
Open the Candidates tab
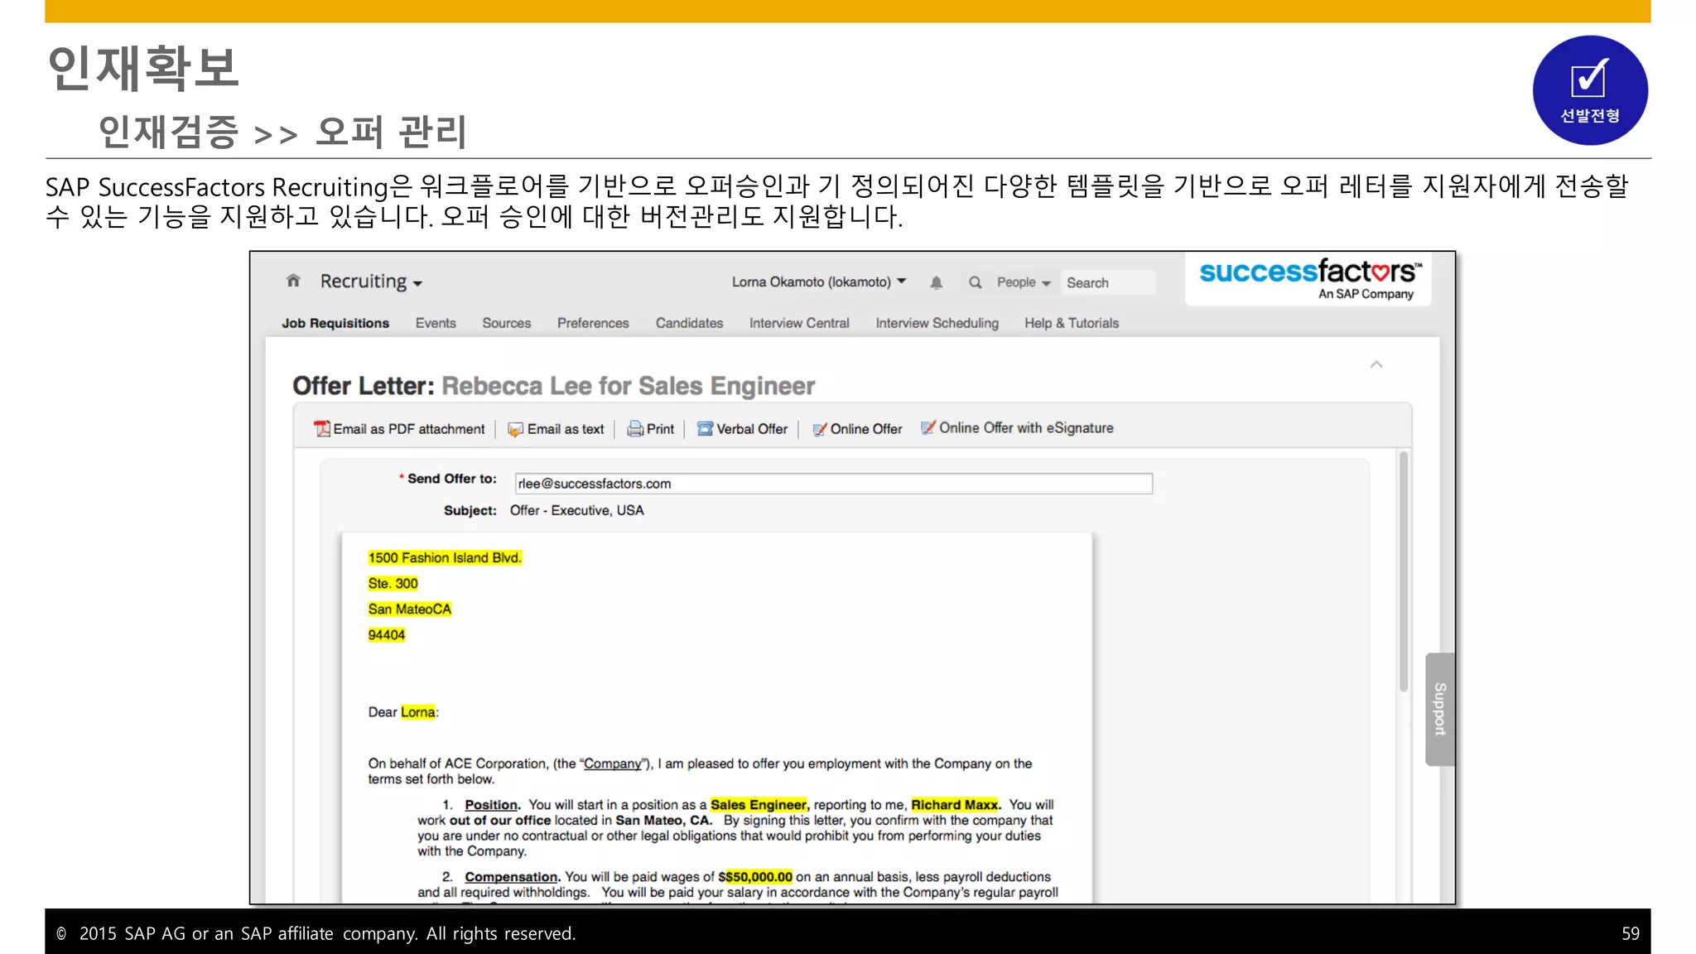point(689,323)
